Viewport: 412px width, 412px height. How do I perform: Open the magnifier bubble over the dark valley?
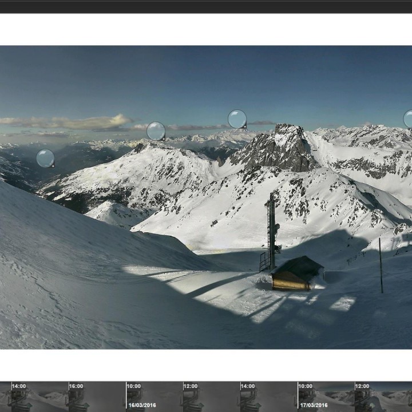[x=45, y=159]
